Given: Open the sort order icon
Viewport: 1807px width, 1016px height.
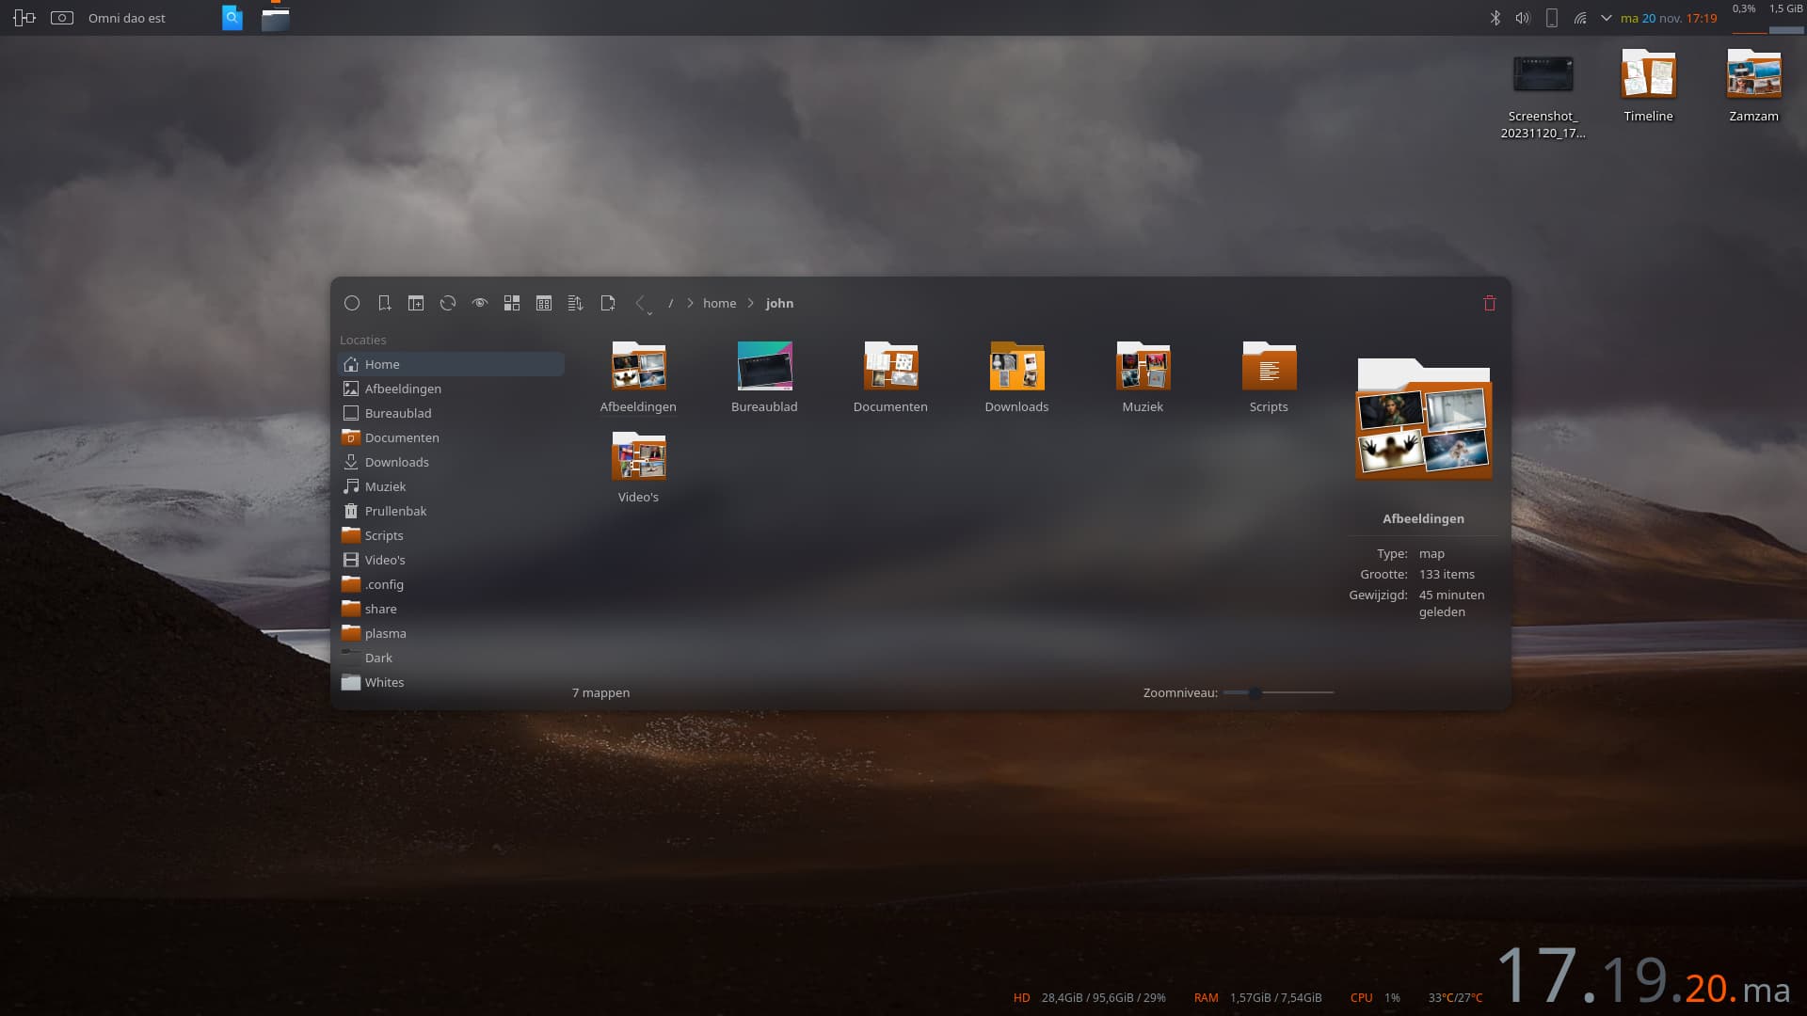Looking at the screenshot, I should click(x=576, y=303).
